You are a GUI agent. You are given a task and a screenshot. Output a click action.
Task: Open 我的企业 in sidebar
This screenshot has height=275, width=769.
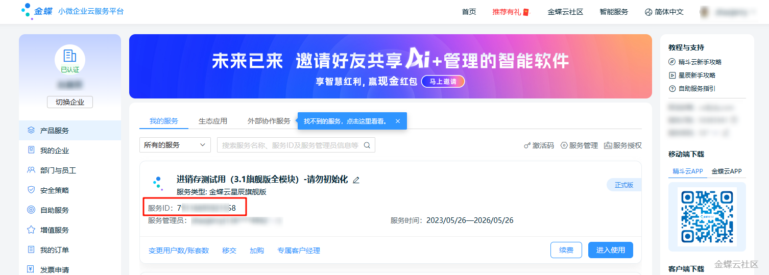(x=55, y=151)
